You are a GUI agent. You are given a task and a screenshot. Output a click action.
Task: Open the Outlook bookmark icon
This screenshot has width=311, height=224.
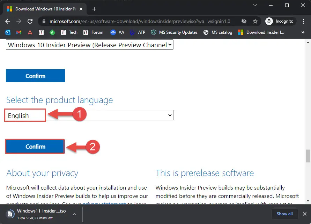click(x=8, y=32)
